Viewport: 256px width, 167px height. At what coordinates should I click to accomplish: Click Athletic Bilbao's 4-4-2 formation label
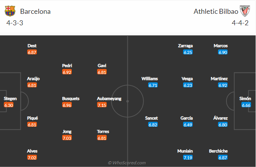click(x=241, y=23)
